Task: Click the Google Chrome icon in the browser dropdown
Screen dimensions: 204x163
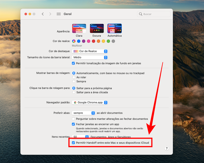Action: pyautogui.click(x=75, y=102)
